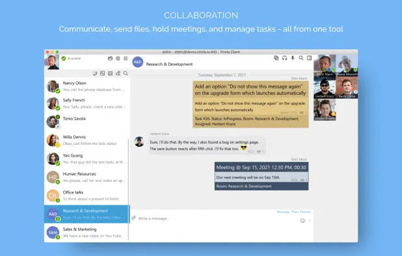Viewport: 402px width, 256px height.
Task: Click the send arrow icon
Action: pos(310,221)
